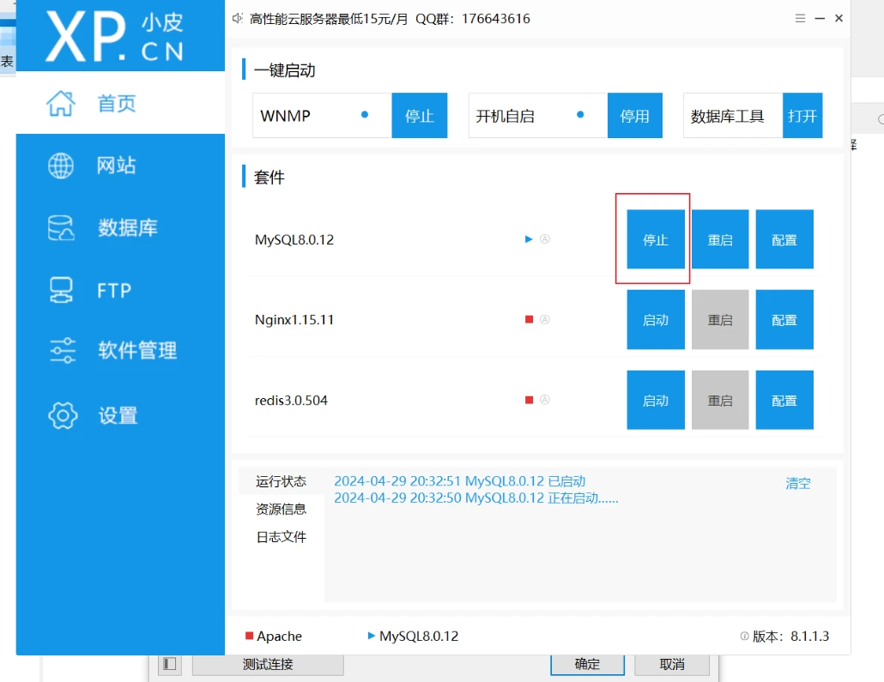Open Nginx1.15.11 配置 configuration
The image size is (884, 682).
click(784, 320)
